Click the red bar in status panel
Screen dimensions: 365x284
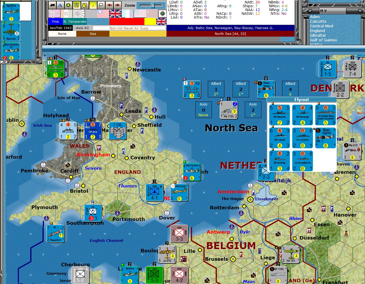(127, 22)
